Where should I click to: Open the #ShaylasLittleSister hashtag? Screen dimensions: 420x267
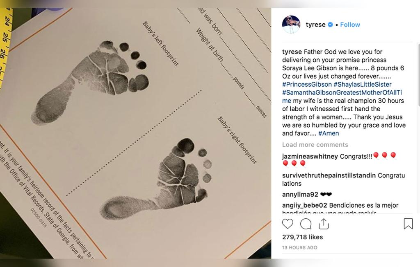click(x=363, y=84)
